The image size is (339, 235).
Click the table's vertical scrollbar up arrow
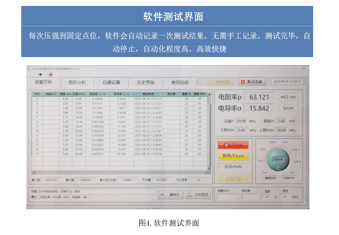point(210,94)
